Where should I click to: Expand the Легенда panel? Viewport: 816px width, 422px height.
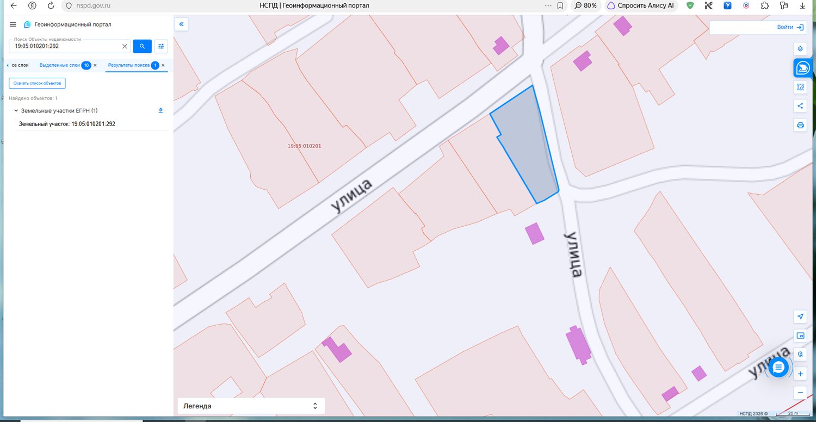coord(251,406)
